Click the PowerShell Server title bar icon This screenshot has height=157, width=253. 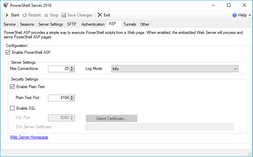pos(5,5)
